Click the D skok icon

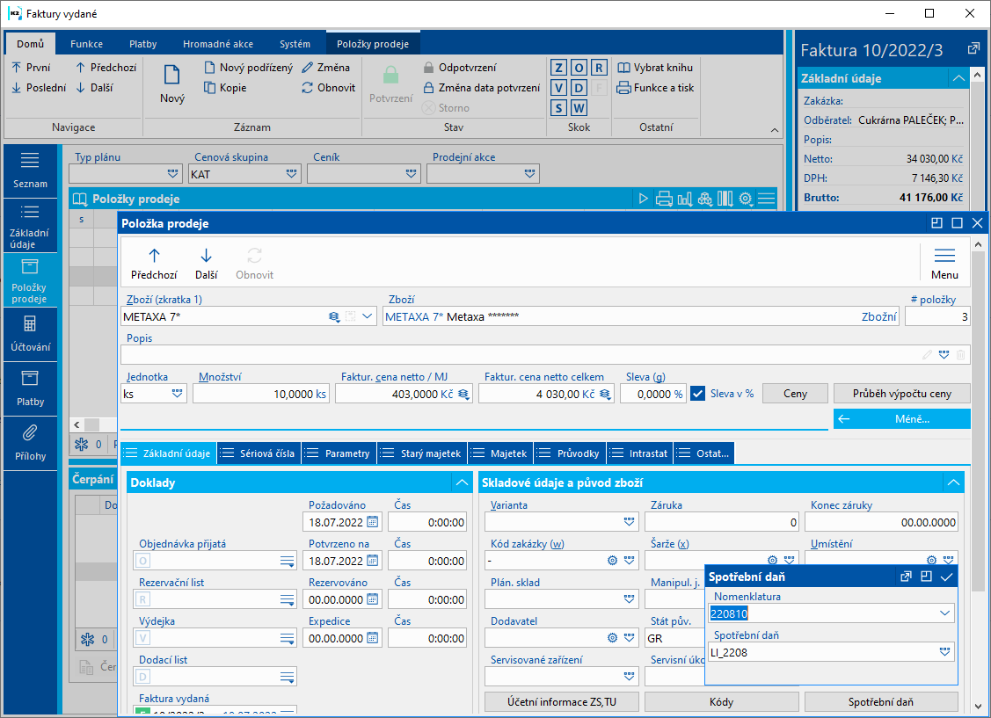pyautogui.click(x=579, y=88)
